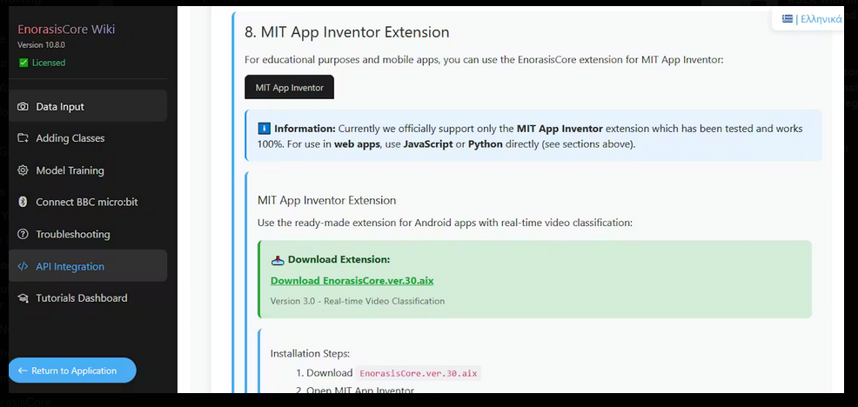
Task: Select the MIT App Inventor tab
Action: tap(289, 88)
